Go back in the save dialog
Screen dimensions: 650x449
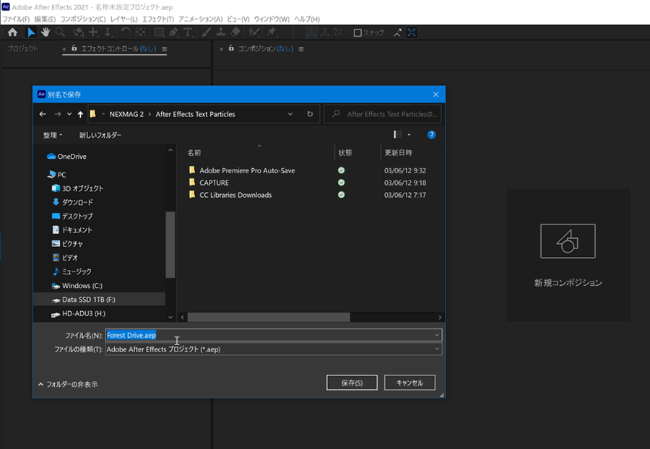click(43, 114)
